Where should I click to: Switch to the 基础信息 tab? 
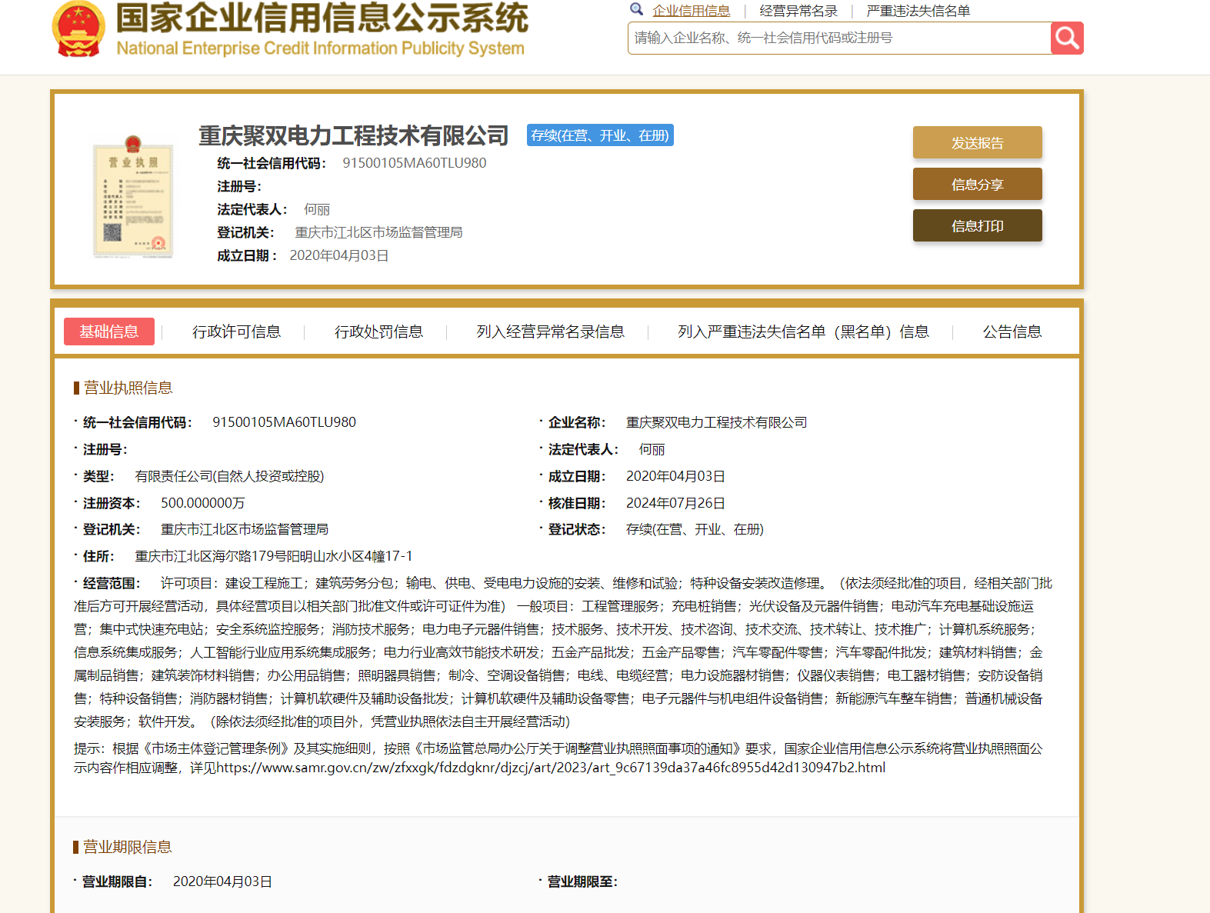point(109,332)
